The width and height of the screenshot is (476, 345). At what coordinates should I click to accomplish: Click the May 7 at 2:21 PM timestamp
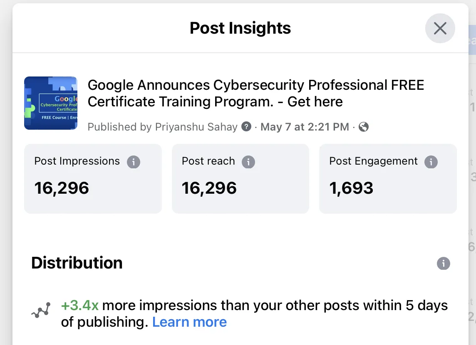(305, 127)
